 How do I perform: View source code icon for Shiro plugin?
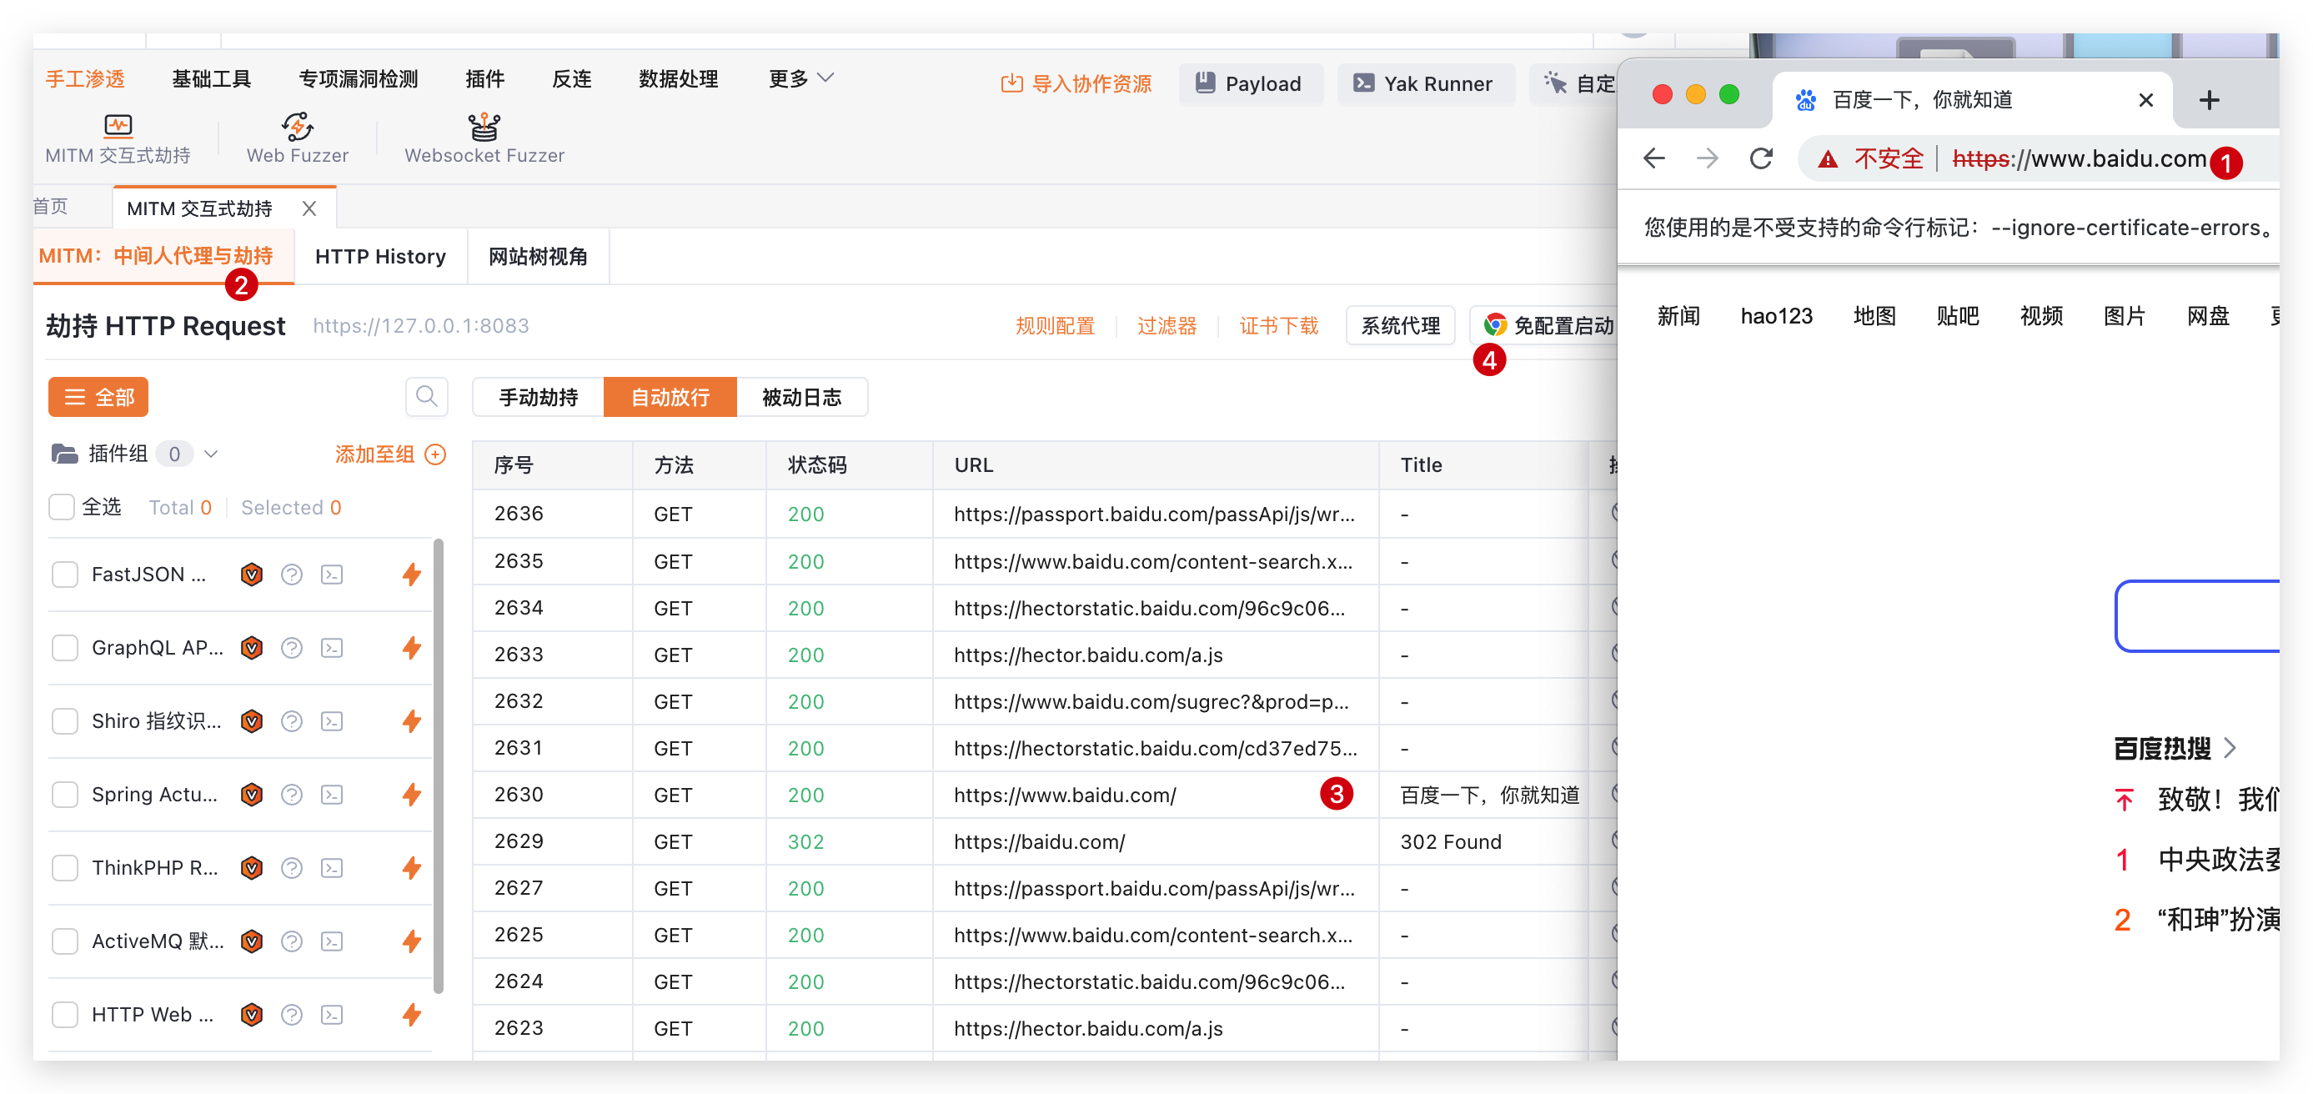click(x=332, y=721)
